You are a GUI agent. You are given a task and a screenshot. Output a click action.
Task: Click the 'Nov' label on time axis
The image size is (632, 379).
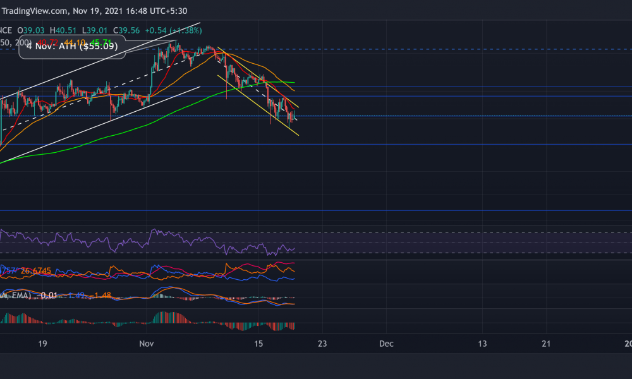click(x=147, y=344)
